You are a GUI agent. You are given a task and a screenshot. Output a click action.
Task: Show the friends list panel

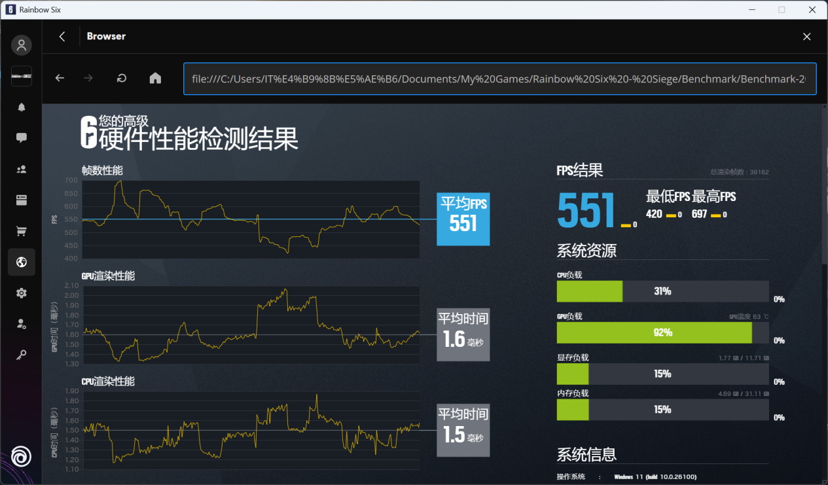(x=21, y=170)
